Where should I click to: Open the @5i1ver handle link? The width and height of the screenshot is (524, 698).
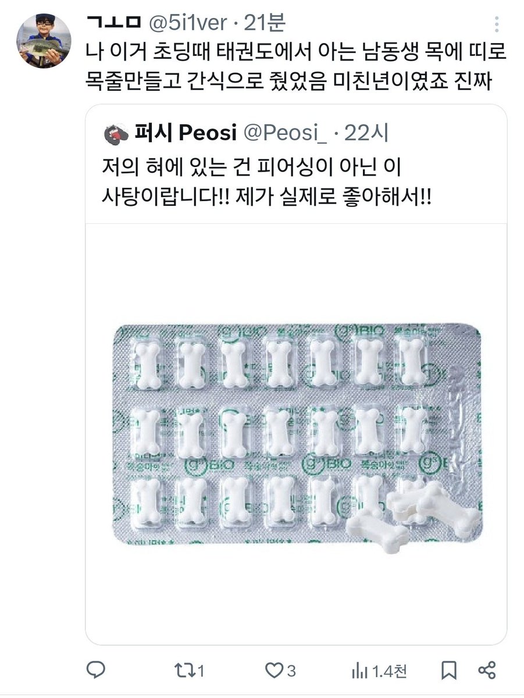click(188, 23)
